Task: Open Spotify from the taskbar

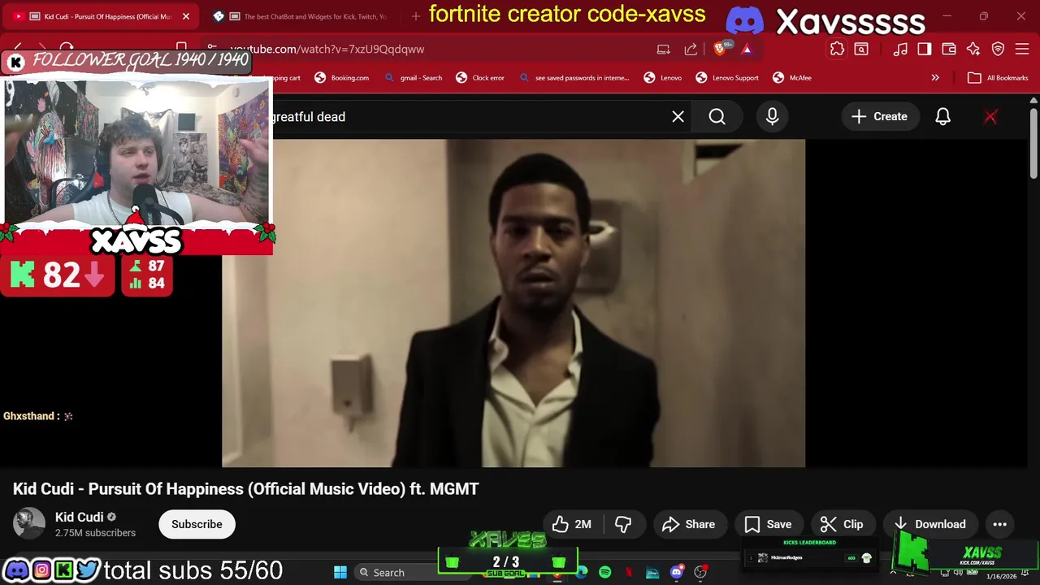Action: 605,573
